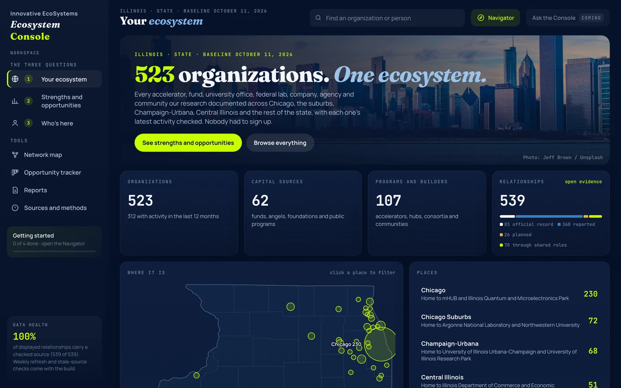
Task: Open the Opportunity tracker tool
Action: tap(55, 172)
